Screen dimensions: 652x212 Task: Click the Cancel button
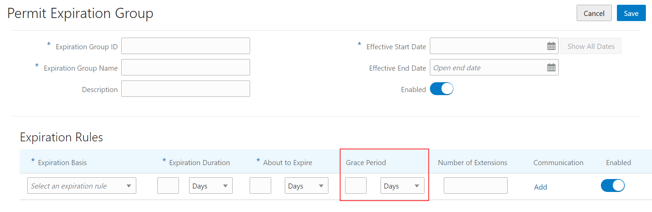pos(594,13)
